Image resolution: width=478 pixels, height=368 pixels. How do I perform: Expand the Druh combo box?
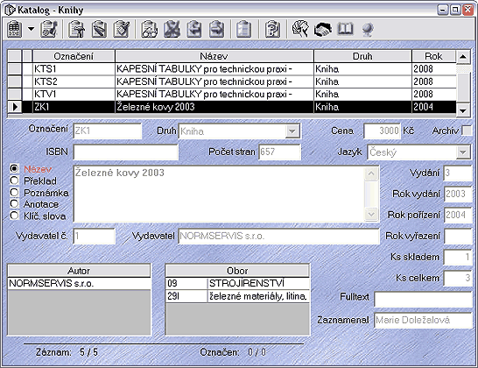(292, 131)
